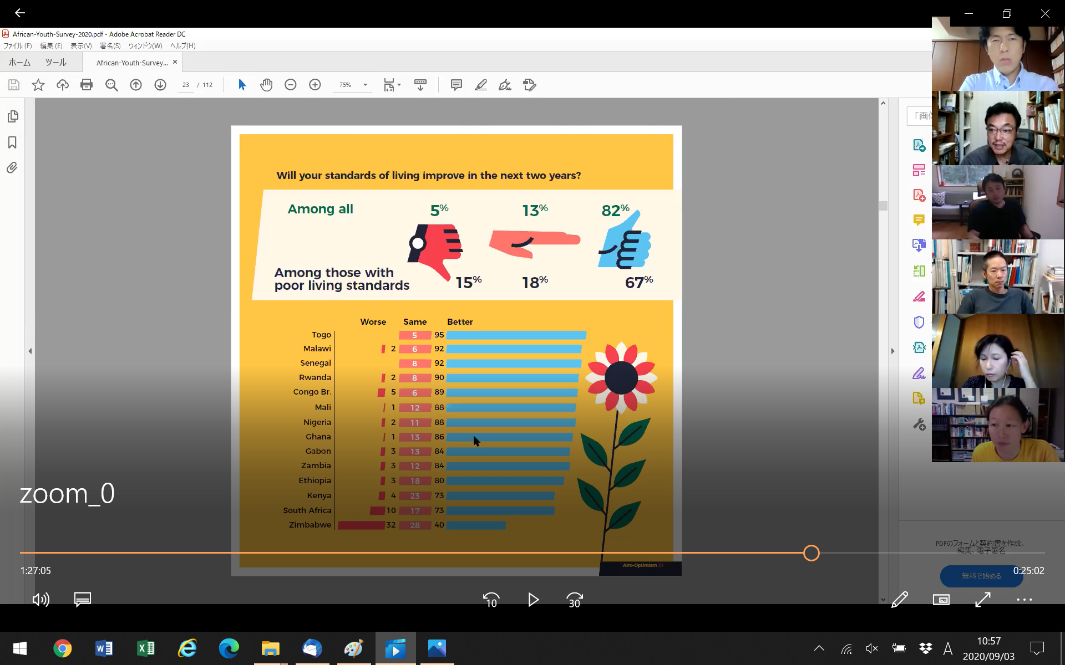
Task: Toggle fullscreen in video player
Action: click(983, 600)
